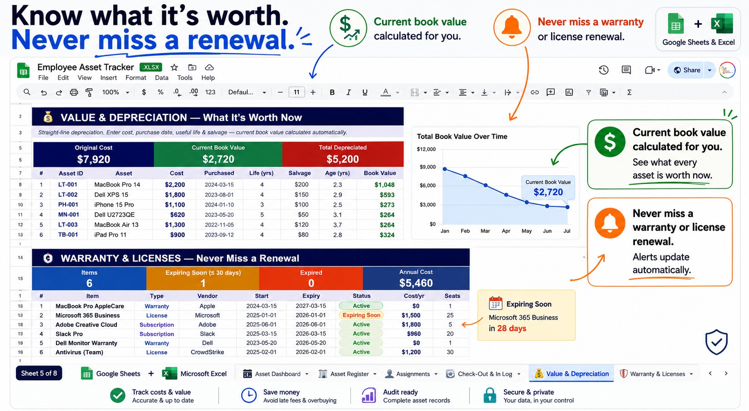Open the Format menu
This screenshot has width=749, height=411.
136,78
